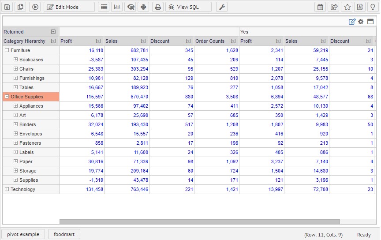Click the lightbulb tips icon
The width and height of the screenshot is (381, 240).
tap(373, 7)
